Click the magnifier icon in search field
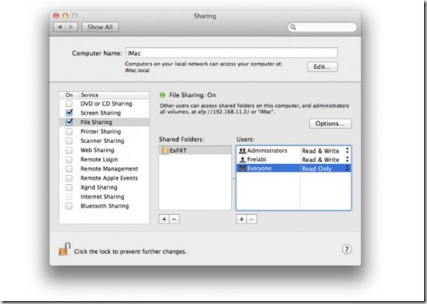The image size is (427, 304). click(x=293, y=28)
